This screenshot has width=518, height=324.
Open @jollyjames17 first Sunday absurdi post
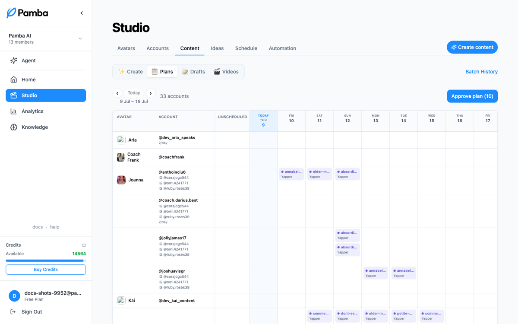click(x=347, y=235)
